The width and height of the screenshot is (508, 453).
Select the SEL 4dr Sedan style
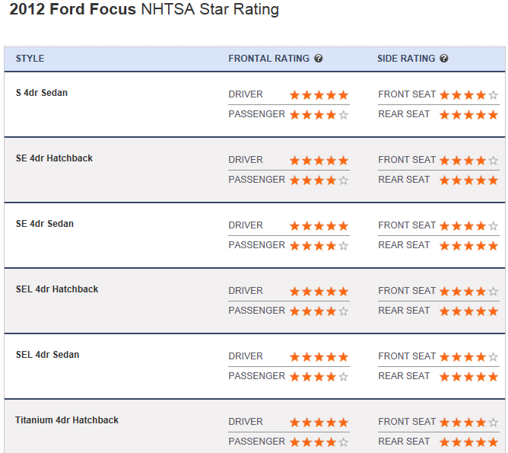coord(47,355)
